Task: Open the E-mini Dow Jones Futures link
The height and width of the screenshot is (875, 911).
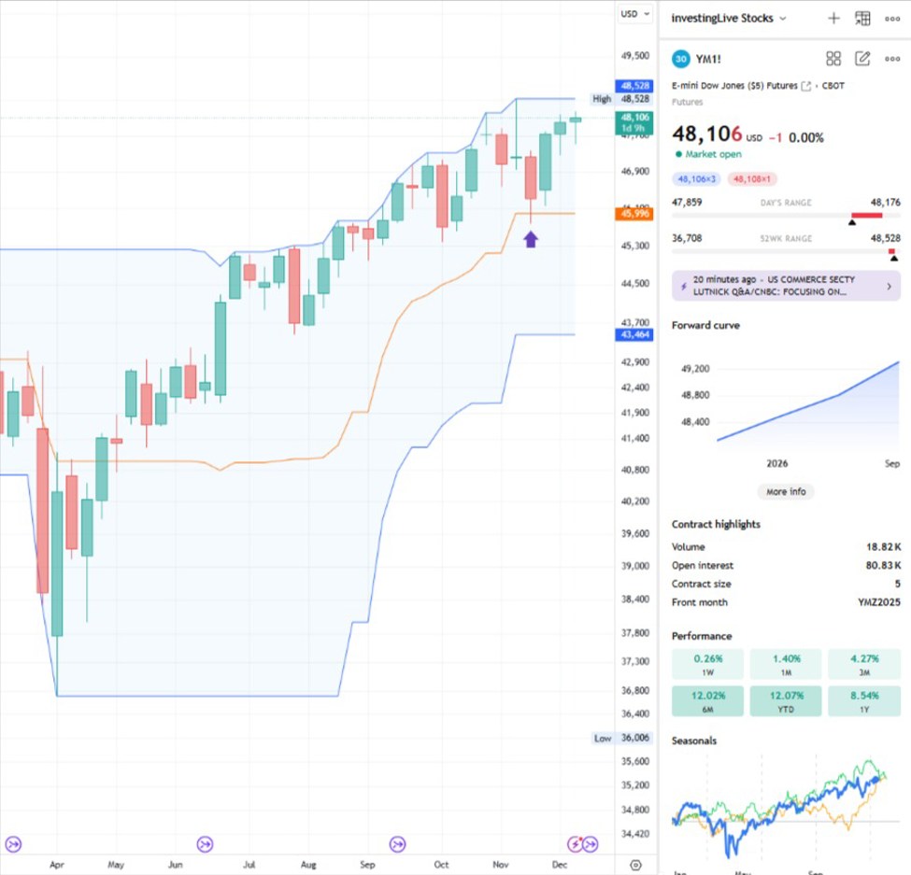Action: pyautogui.click(x=738, y=85)
